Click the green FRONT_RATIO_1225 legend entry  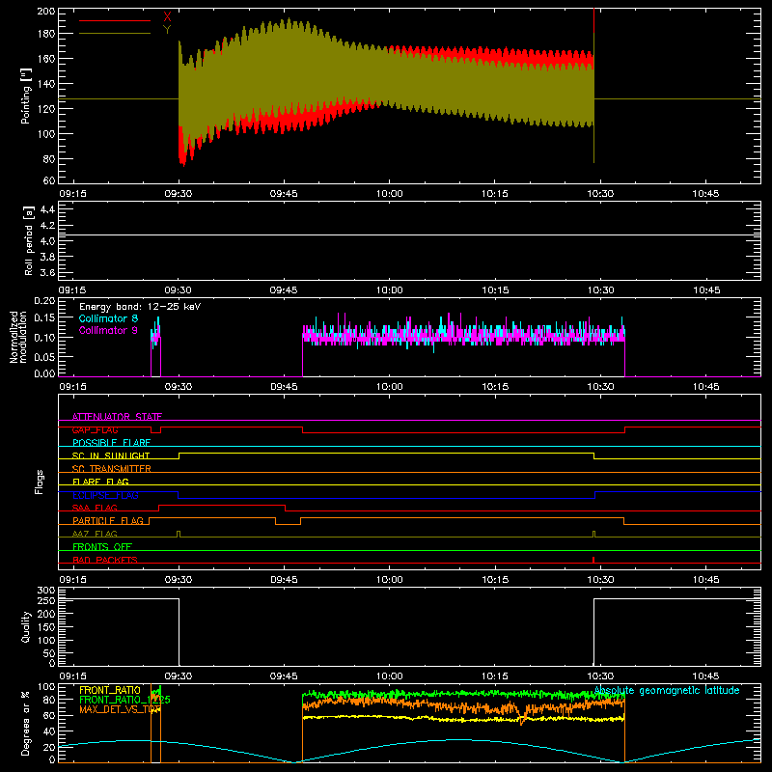(x=124, y=700)
